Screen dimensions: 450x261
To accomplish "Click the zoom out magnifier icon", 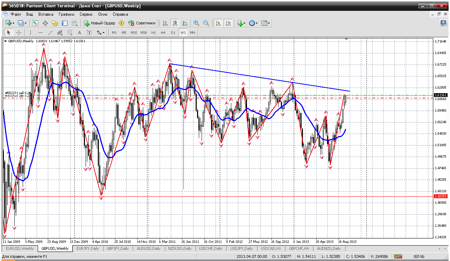I will 206,23.
